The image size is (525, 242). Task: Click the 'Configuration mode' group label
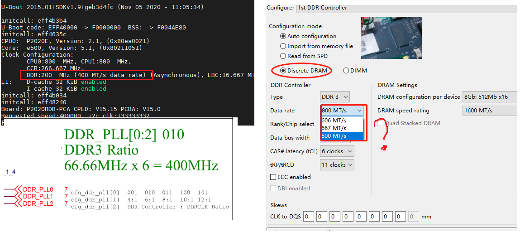click(295, 26)
